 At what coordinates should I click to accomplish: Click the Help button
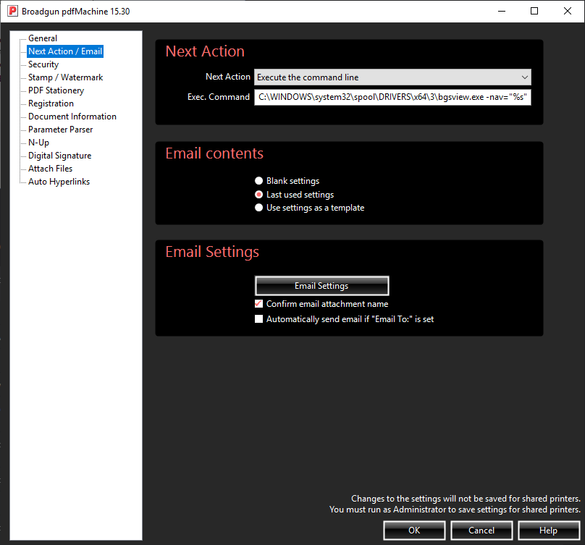click(548, 531)
